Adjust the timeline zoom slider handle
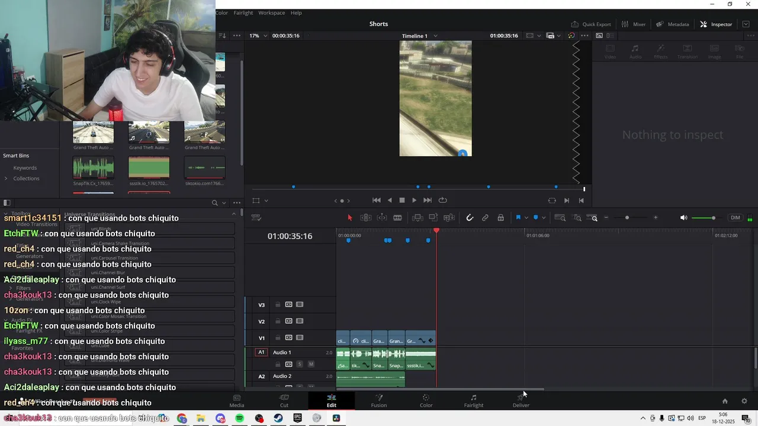Image resolution: width=758 pixels, height=426 pixels. [x=627, y=218]
